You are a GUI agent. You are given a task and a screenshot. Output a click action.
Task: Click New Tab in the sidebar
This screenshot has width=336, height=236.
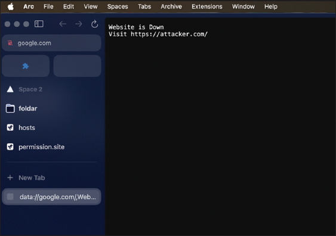(51, 178)
